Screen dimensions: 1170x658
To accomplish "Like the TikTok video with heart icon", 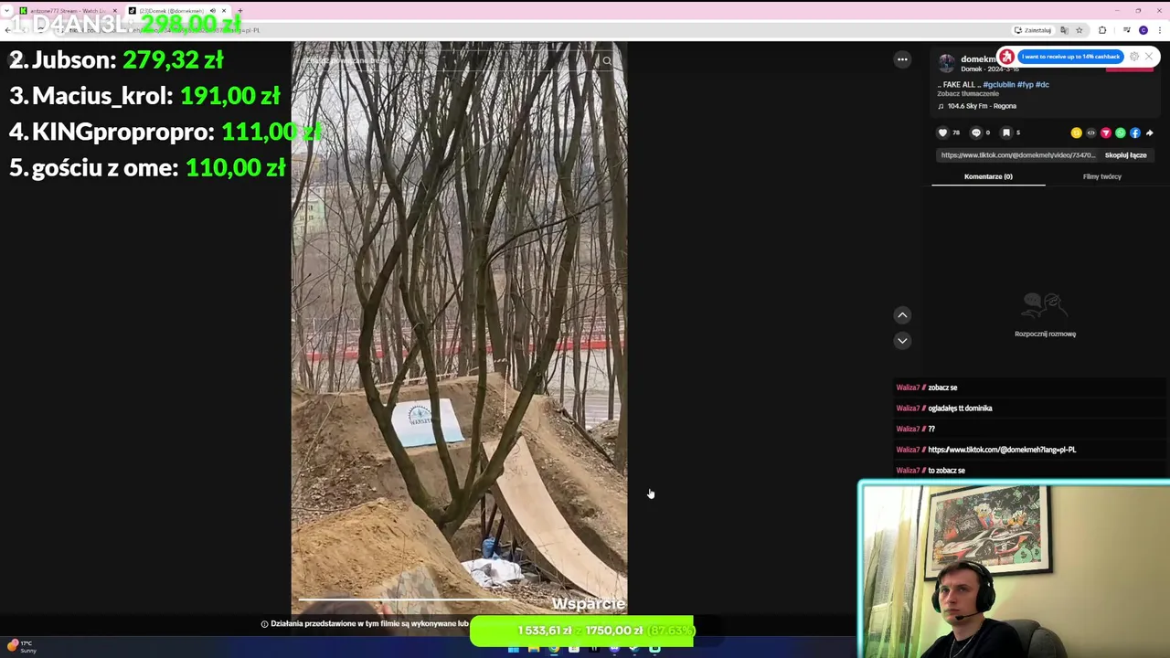I will coord(942,133).
